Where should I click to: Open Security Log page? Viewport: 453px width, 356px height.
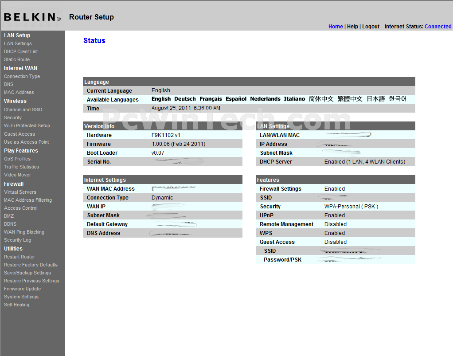(x=17, y=240)
